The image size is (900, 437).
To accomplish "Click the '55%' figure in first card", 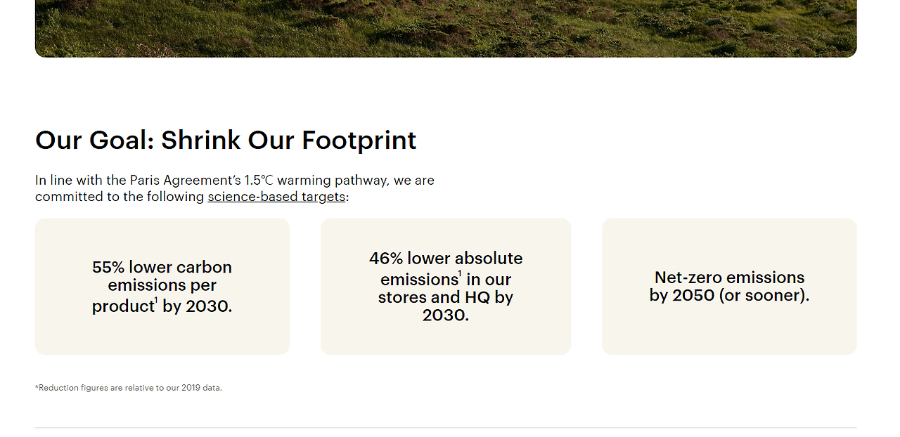I will point(108,268).
